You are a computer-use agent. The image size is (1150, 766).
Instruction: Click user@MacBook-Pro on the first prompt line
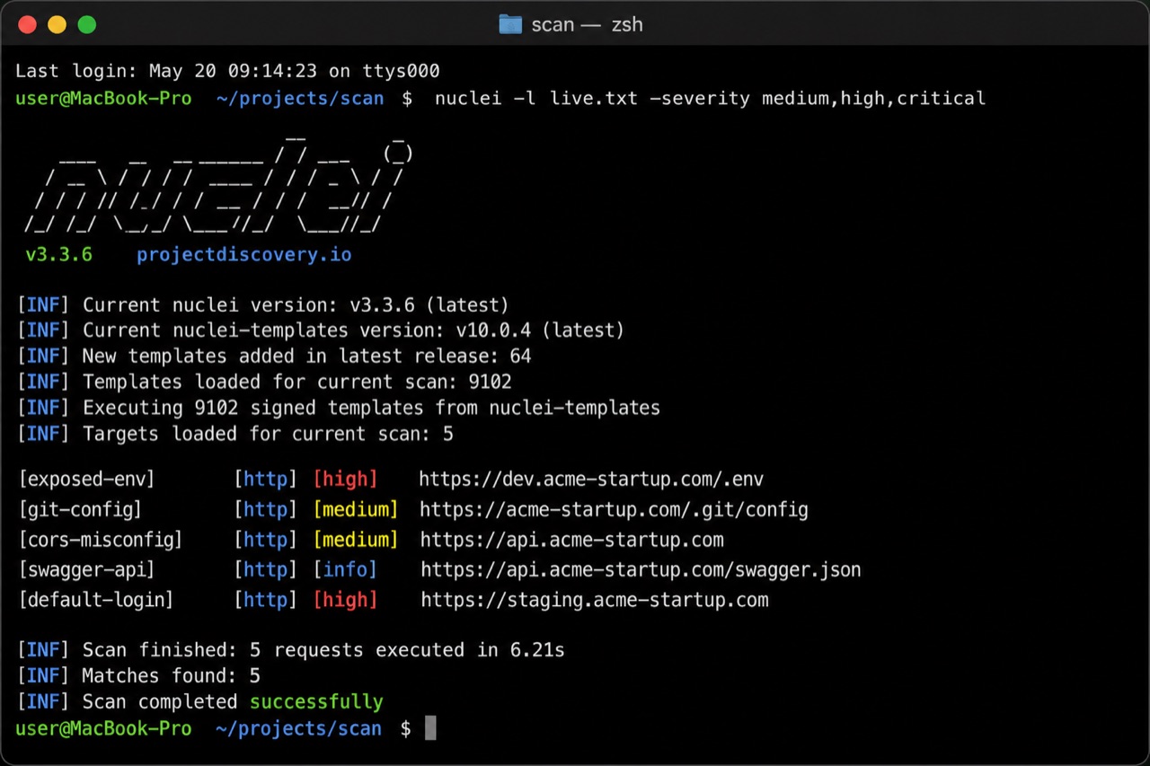[x=103, y=98]
